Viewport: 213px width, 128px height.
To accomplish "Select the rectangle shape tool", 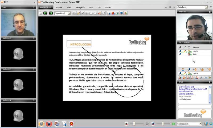I will pos(91,13).
